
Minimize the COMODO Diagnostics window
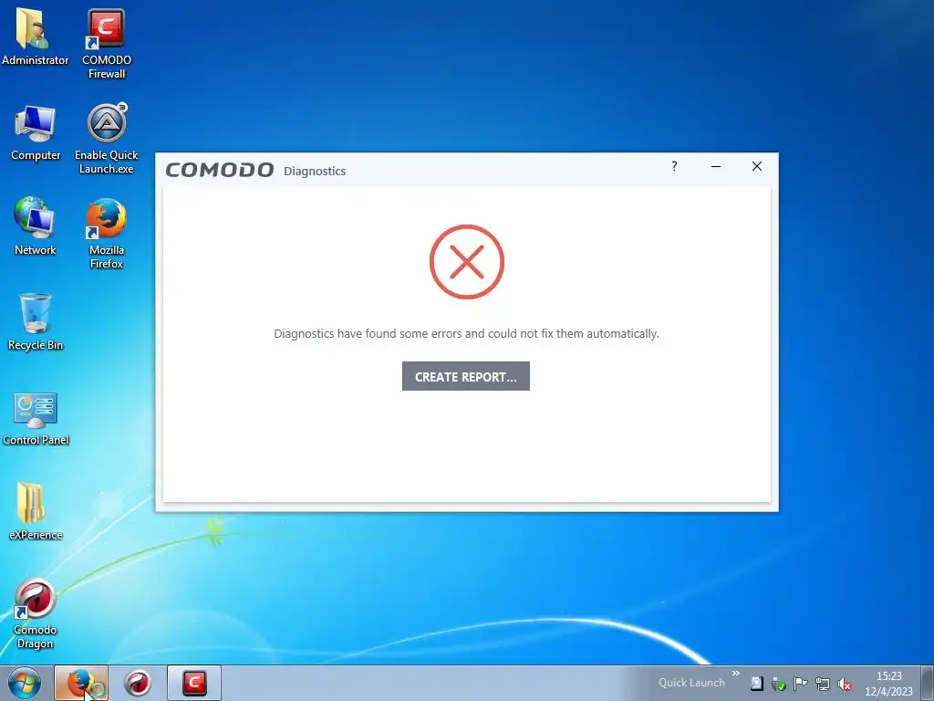pos(716,166)
